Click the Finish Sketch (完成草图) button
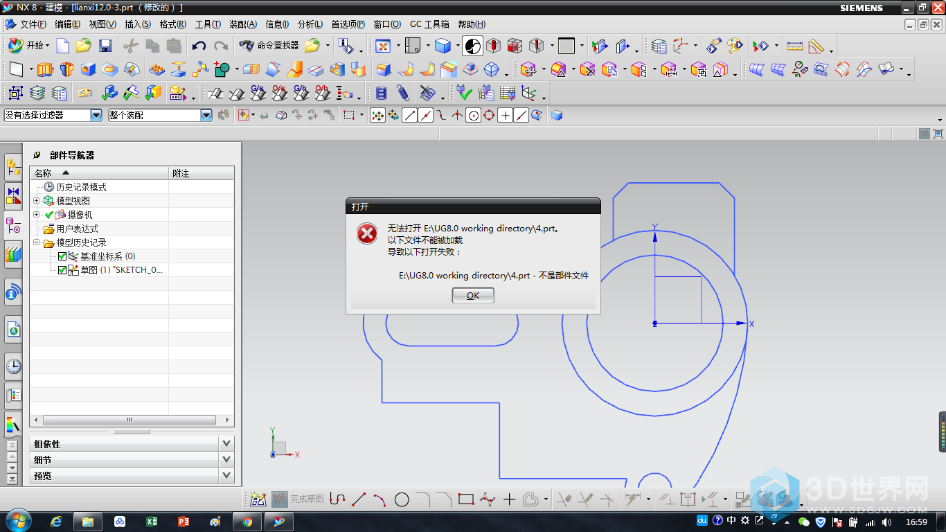The width and height of the screenshot is (946, 532). click(x=298, y=499)
